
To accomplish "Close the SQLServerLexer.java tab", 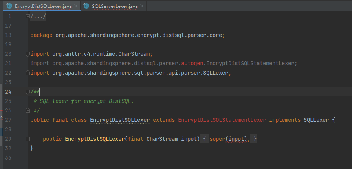I will pyautogui.click(x=142, y=6).
